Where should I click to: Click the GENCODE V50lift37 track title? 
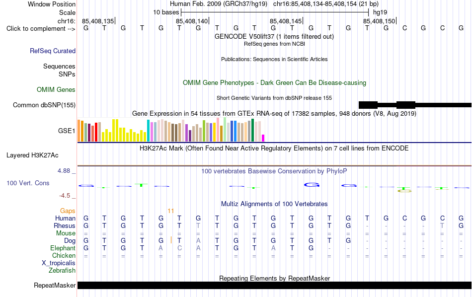coord(274,36)
